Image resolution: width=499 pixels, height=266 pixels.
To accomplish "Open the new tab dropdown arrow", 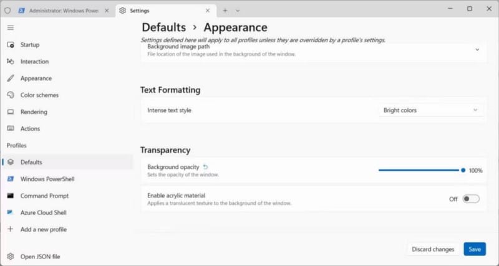I will pos(238,11).
